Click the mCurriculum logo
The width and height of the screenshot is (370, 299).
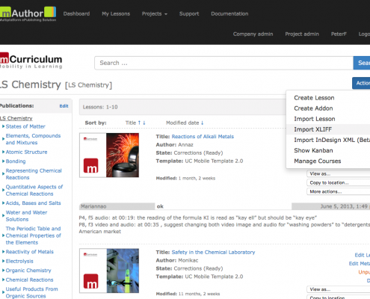pos(31,61)
